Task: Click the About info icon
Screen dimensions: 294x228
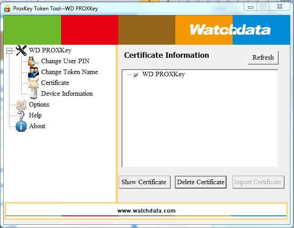Action: coord(21,126)
